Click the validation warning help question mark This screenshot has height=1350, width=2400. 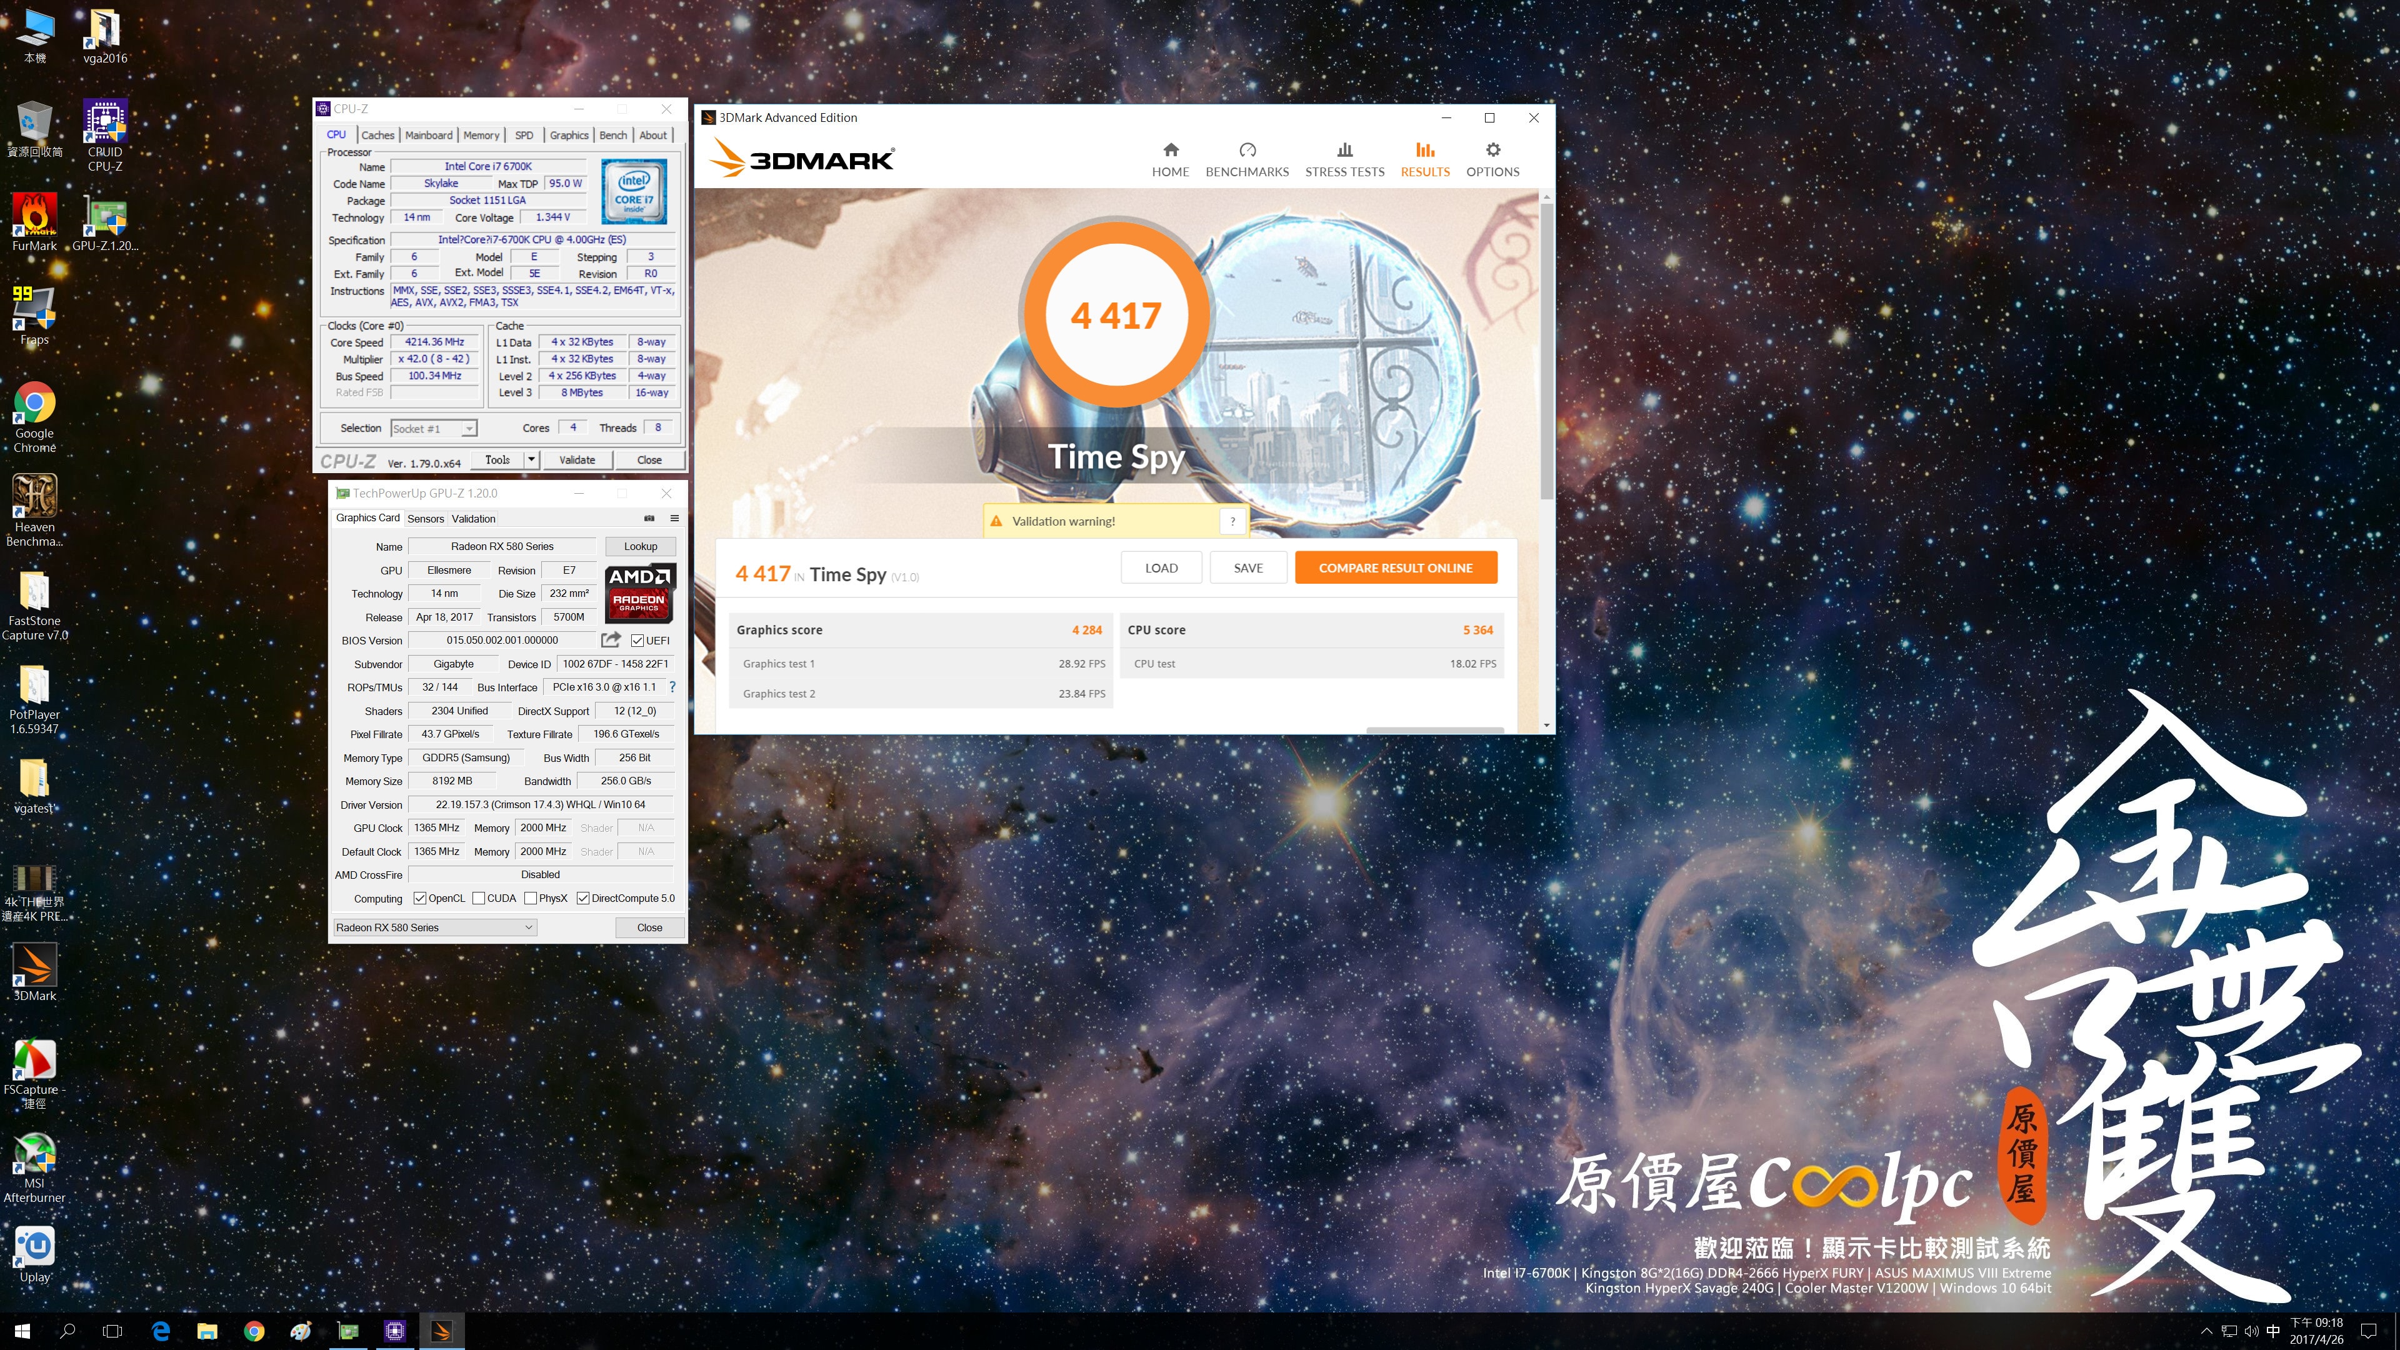[x=1232, y=521]
